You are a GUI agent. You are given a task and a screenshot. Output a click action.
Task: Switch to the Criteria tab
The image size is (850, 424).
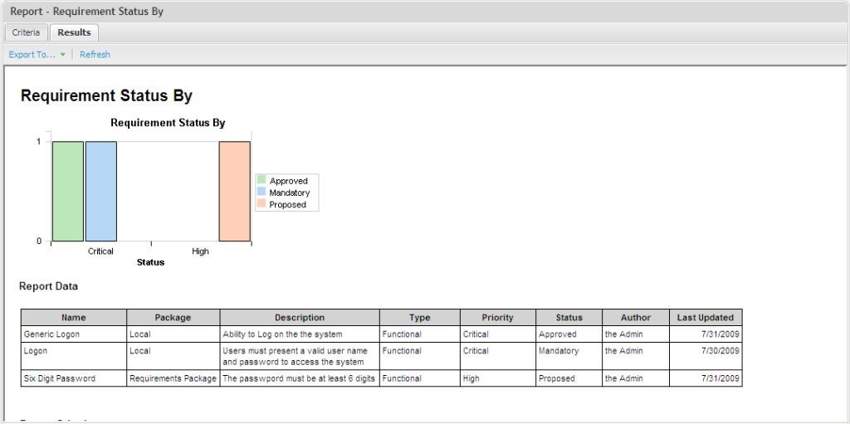(x=26, y=32)
